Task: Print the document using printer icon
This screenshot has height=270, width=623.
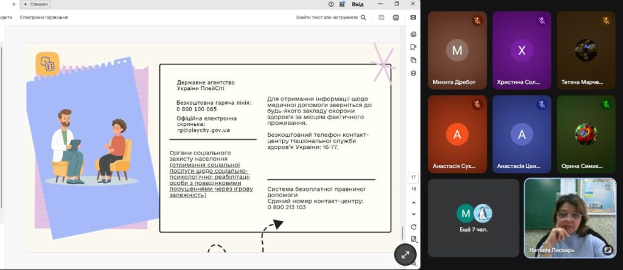Action: pos(396,18)
